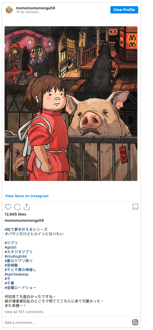Image resolution: width=153 pixels, height=330 pixels.
Task: Open the #ghibli hashtag
Action: point(11,247)
